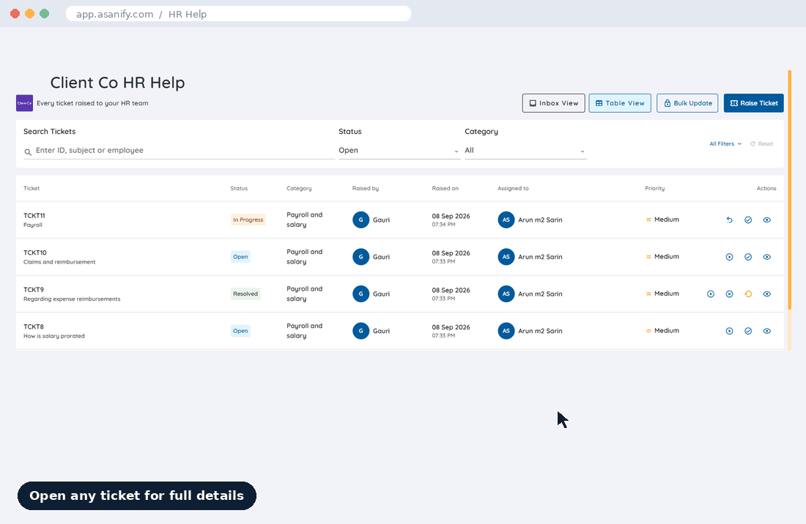This screenshot has width=806, height=524.
Task: Click the AS avatar in the TCKT8 row
Action: pyautogui.click(x=506, y=331)
